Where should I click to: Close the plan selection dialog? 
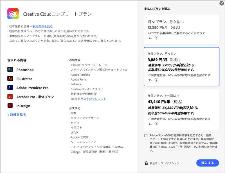click(x=222, y=3)
